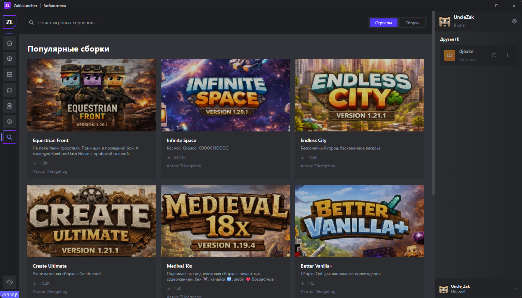Click the ZL logo in the sidebar
Viewport: 522px width, 298px height.
pyautogui.click(x=10, y=22)
